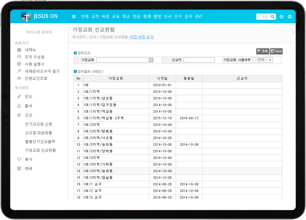Click the 가정교회 lookup search icon
This screenshot has height=220, width=306.
tap(151, 60)
